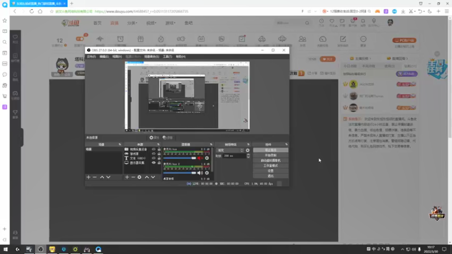Image resolution: width=452 pixels, height=254 pixels.
Task: Toggle visibility of the second source row
Action: (x=154, y=154)
